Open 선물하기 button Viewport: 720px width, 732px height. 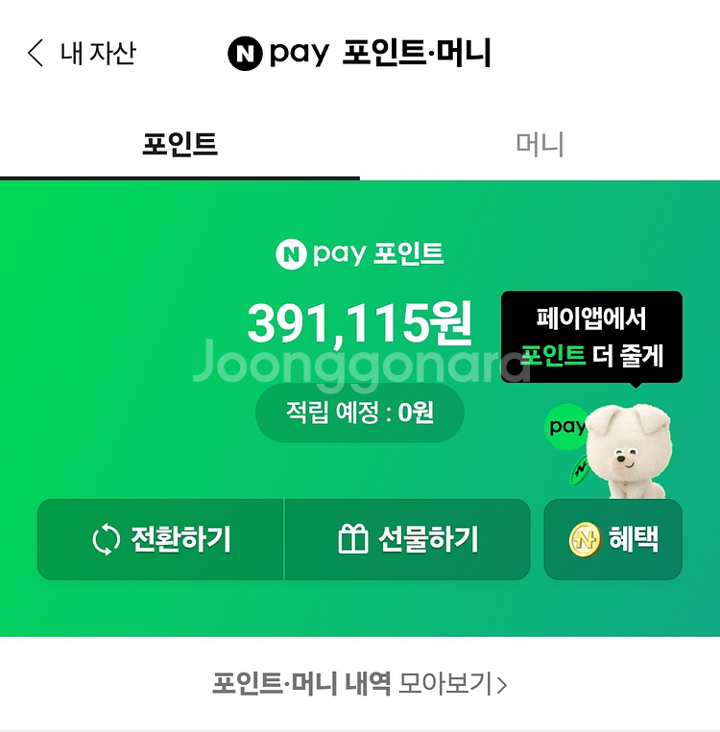pyautogui.click(x=407, y=539)
